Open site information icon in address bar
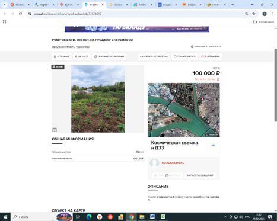Image resolution: width=277 pixels, height=221 pixels. pos(30,14)
